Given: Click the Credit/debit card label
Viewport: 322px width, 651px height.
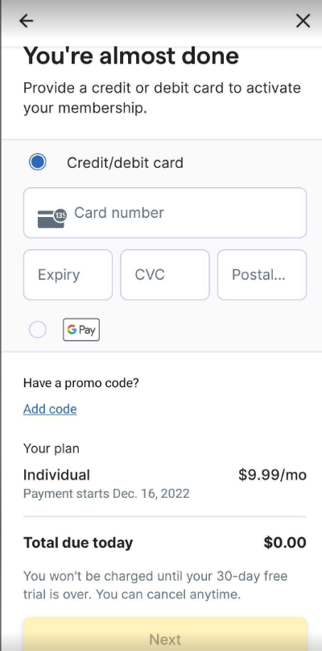Looking at the screenshot, I should [x=125, y=162].
